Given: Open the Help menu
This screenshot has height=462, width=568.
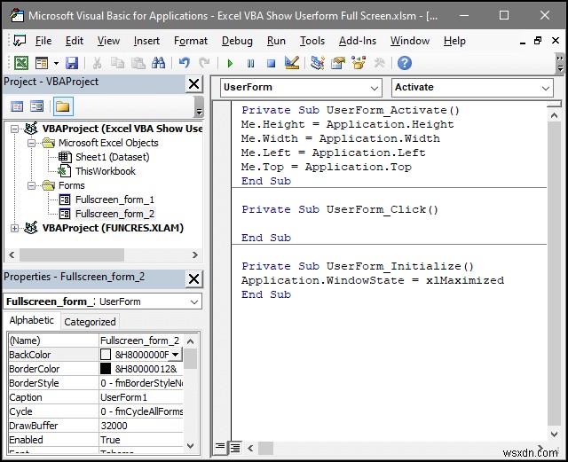Looking at the screenshot, I should 454,41.
